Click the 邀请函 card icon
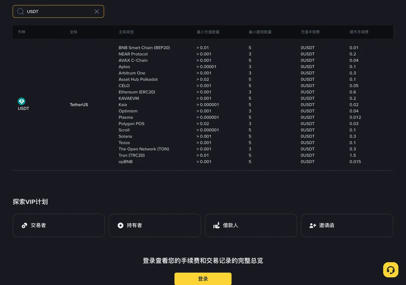The image size is (406, 285). pyautogui.click(x=313, y=226)
